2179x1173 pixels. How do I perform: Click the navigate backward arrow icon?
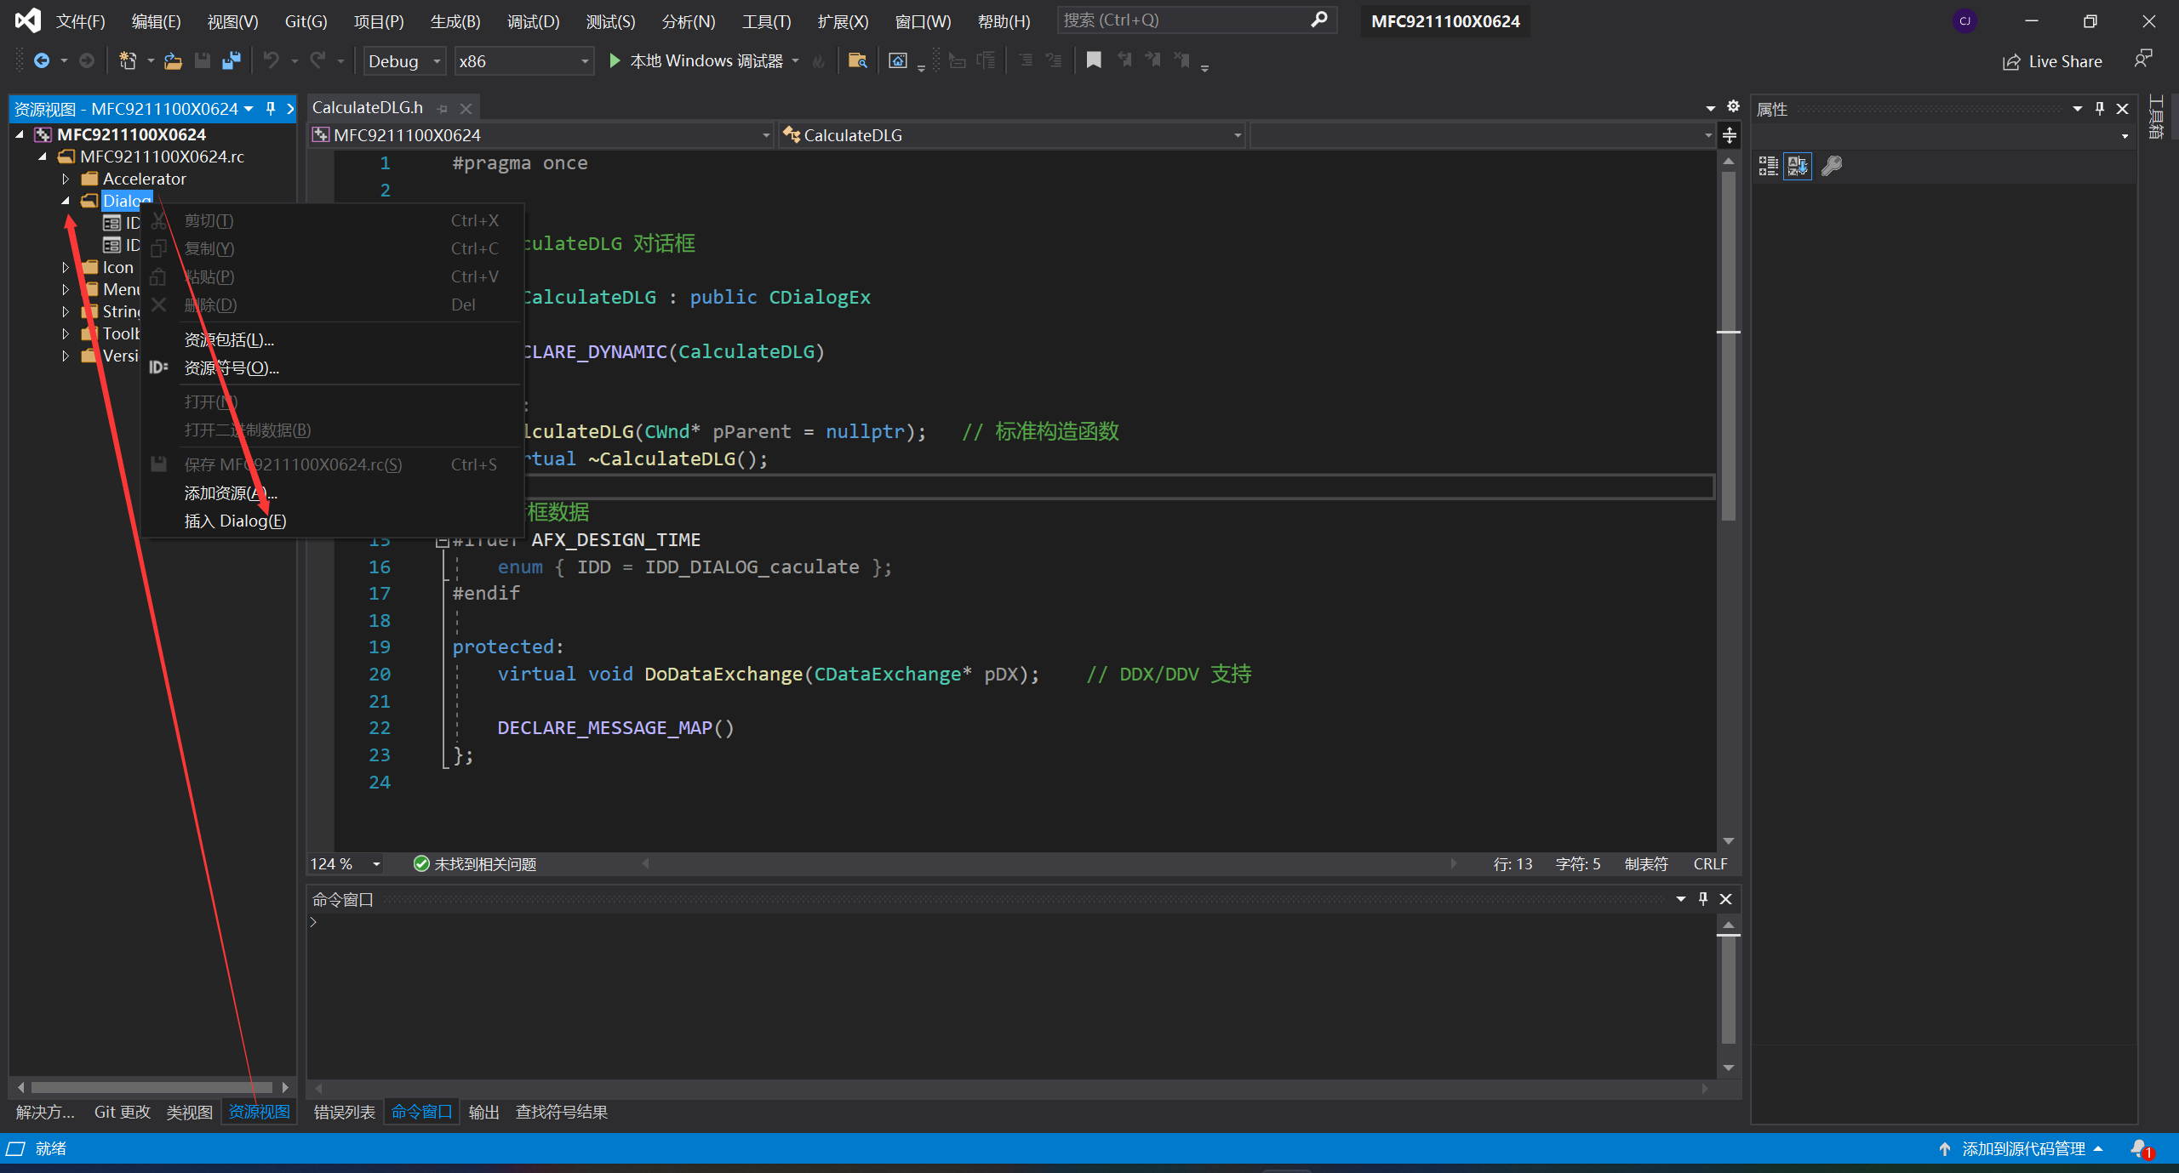pyautogui.click(x=41, y=60)
